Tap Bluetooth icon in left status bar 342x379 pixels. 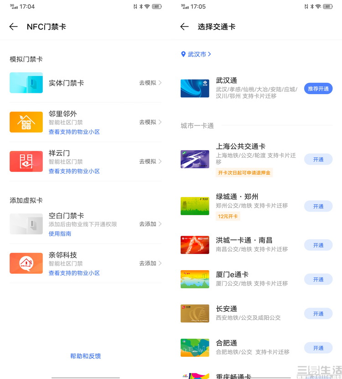[x=141, y=6]
